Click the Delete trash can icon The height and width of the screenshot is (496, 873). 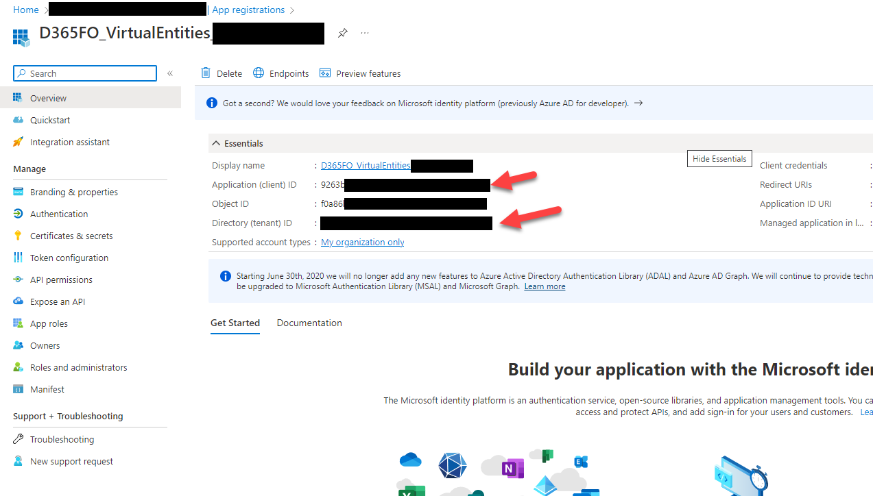click(206, 73)
